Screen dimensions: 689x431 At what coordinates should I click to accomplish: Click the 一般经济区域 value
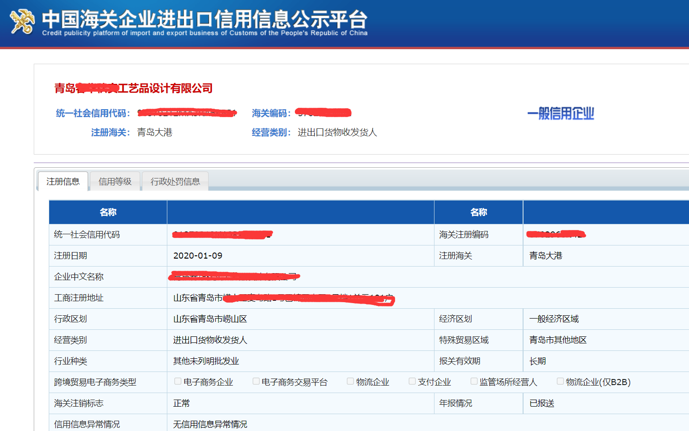(554, 319)
